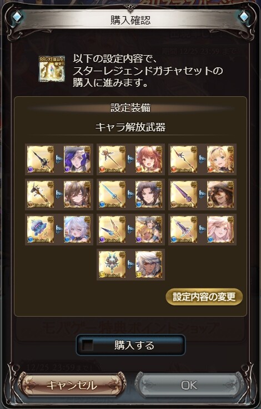Viewport: 261px width, 409px height.
Task: Confirm with the OK button
Action: click(x=189, y=385)
